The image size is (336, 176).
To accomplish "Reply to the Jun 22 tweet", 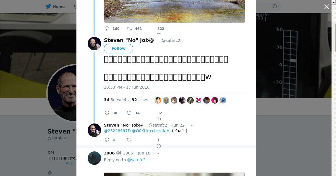I will point(107,140).
